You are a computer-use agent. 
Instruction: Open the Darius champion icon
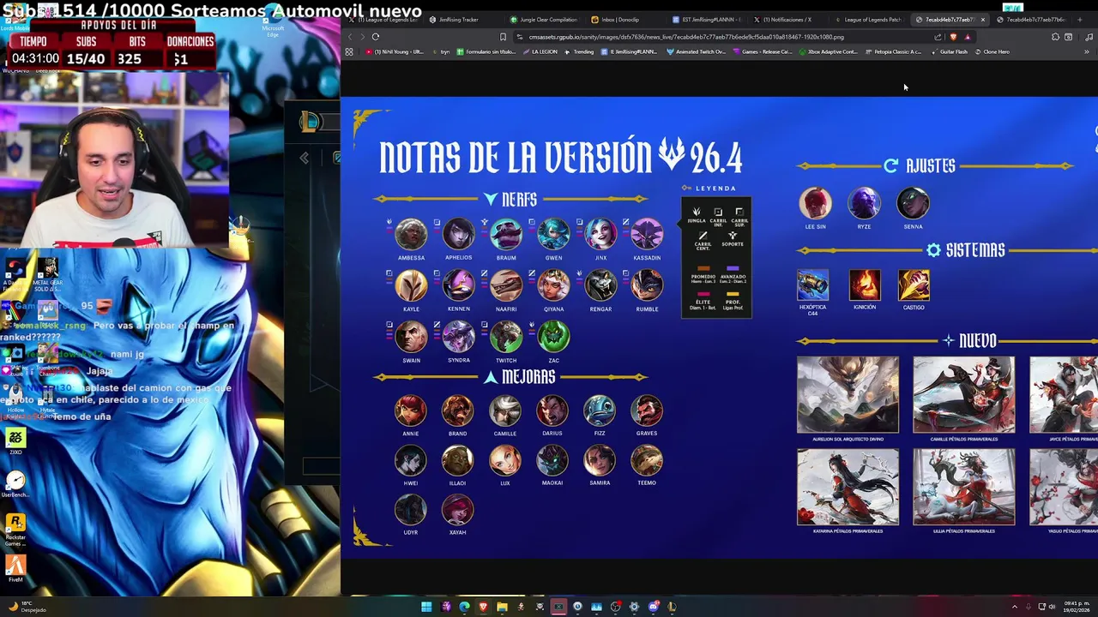(x=552, y=410)
